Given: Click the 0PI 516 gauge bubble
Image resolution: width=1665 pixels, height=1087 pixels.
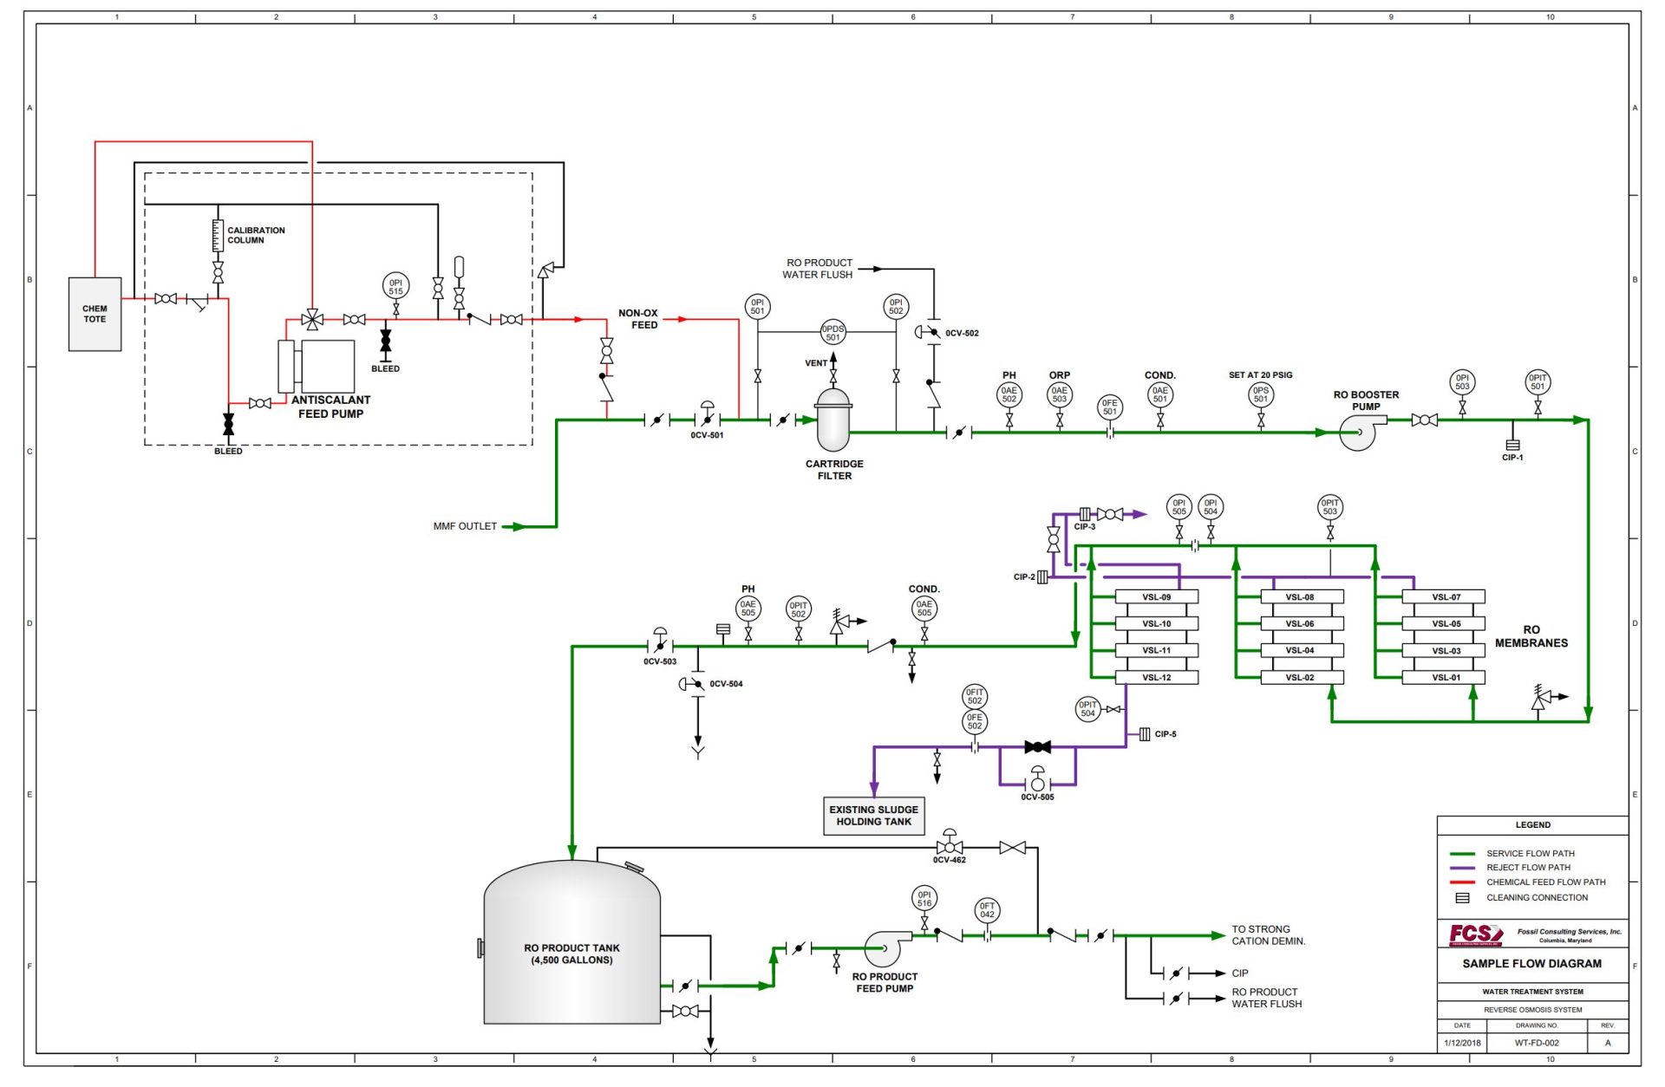Looking at the screenshot, I should click(924, 898).
